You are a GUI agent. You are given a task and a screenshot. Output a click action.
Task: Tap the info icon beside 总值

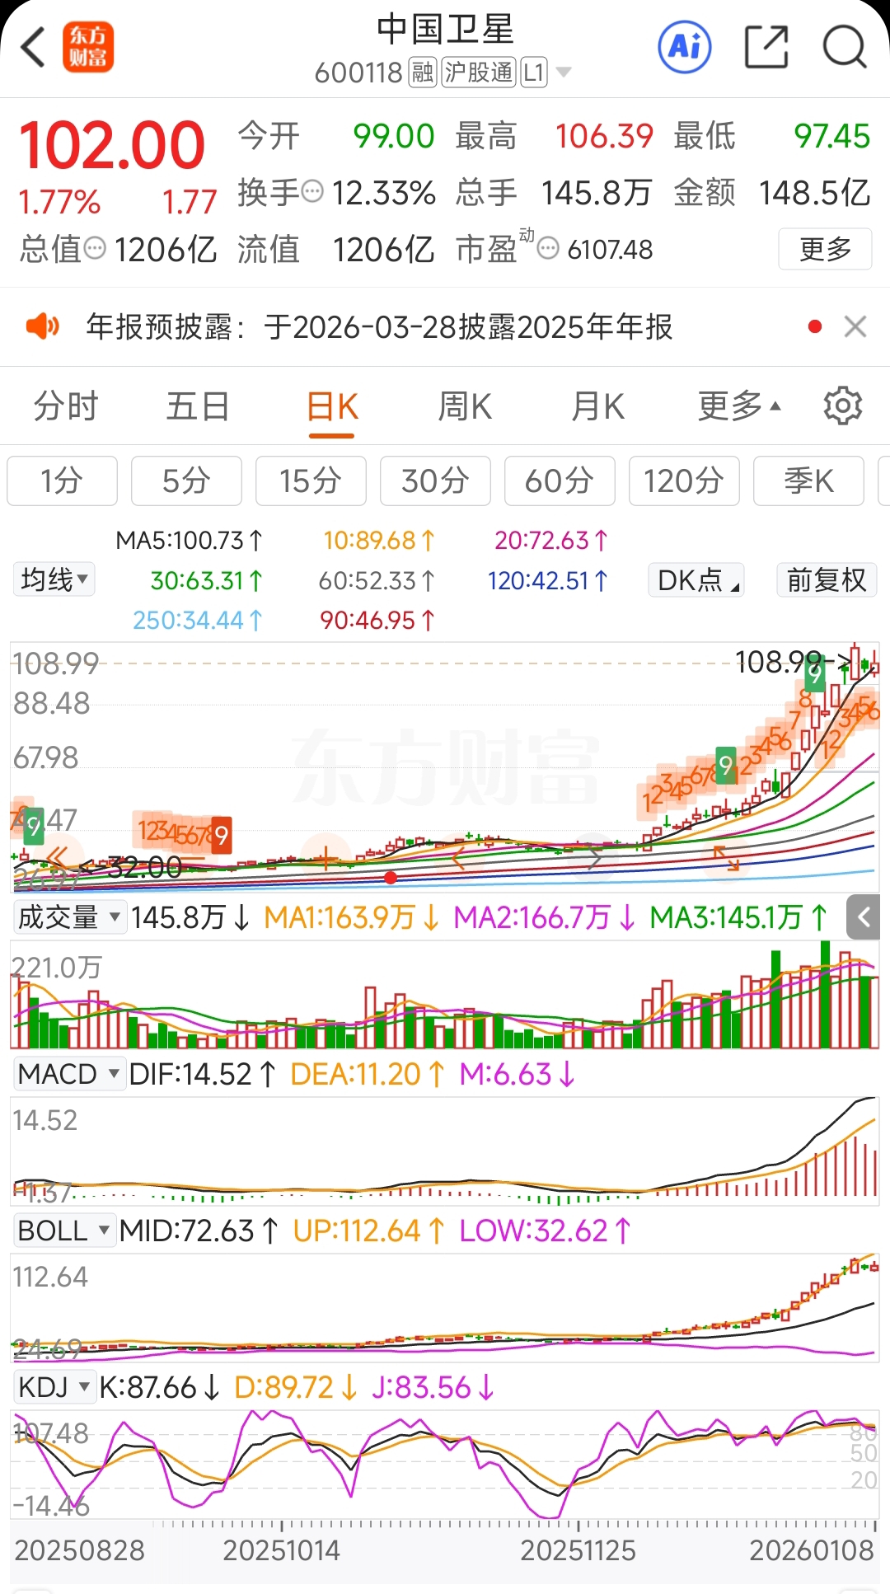pos(96,248)
